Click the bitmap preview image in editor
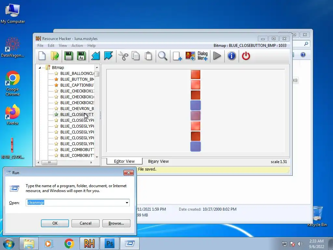Image resolution: width=333 pixels, height=250 pixels. coord(195,111)
